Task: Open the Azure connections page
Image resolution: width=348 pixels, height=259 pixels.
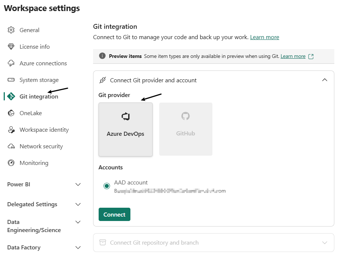Action: (x=43, y=63)
